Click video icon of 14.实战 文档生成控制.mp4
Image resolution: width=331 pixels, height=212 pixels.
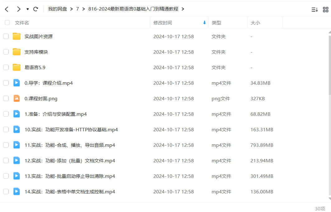[17, 192]
